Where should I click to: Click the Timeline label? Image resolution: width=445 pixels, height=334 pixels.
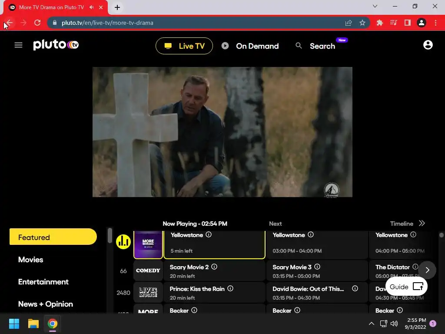(402, 224)
